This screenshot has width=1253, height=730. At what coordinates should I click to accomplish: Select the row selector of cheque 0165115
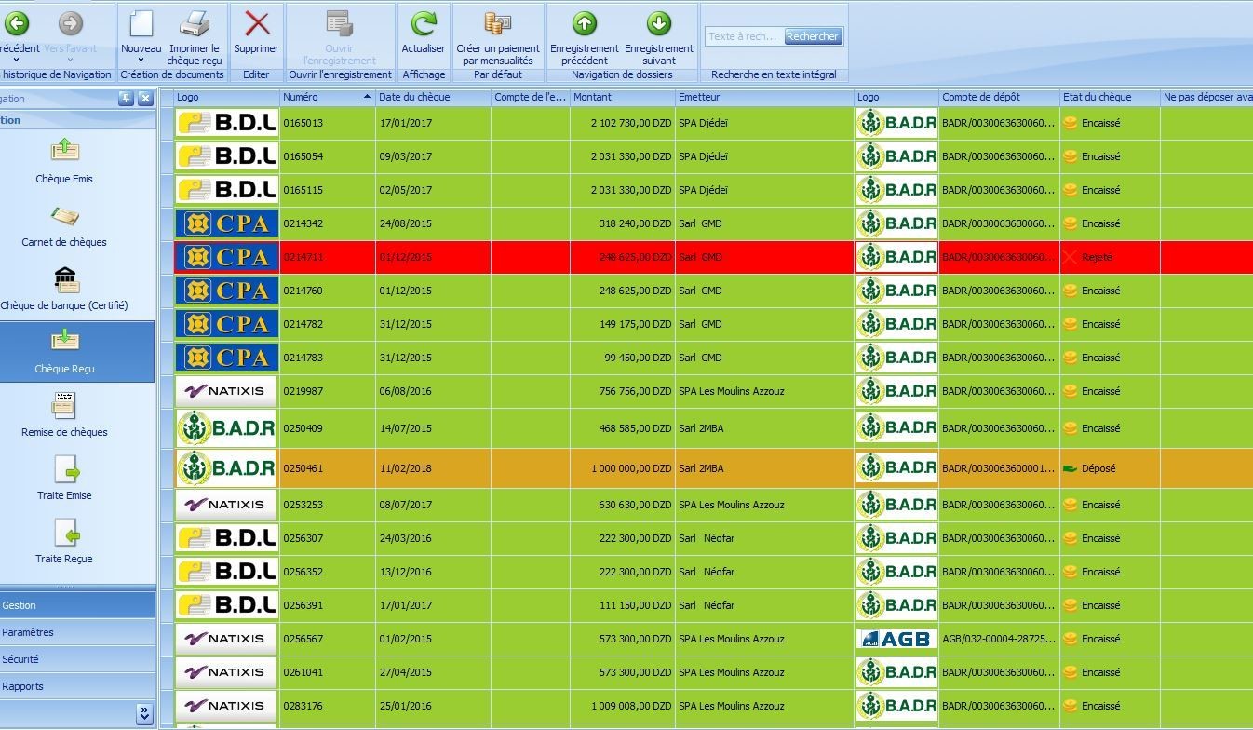[x=167, y=190]
